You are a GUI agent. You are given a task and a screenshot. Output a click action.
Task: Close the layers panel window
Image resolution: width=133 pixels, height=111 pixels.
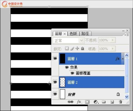[x=127, y=30]
